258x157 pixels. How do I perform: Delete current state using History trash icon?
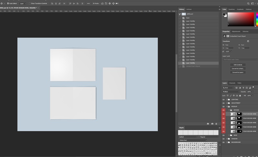click(x=216, y=124)
